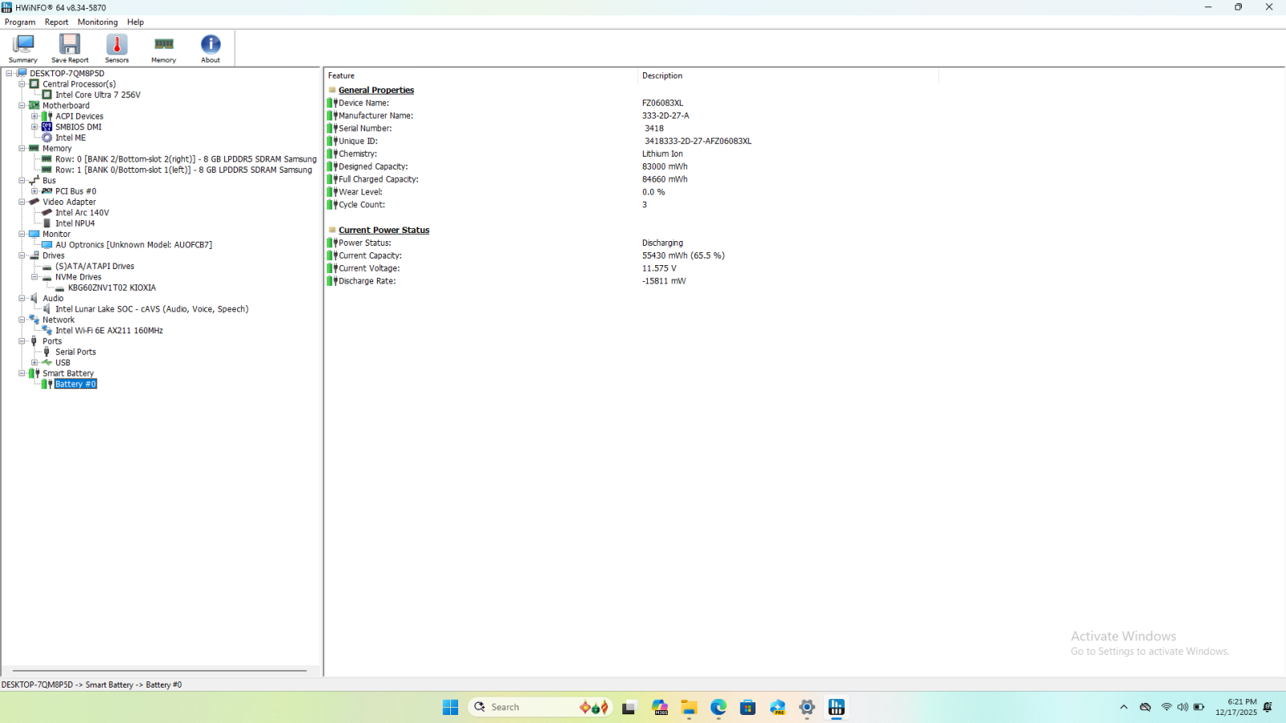Image resolution: width=1286 pixels, height=723 pixels.
Task: Expand the USB ports node
Action: tap(35, 362)
